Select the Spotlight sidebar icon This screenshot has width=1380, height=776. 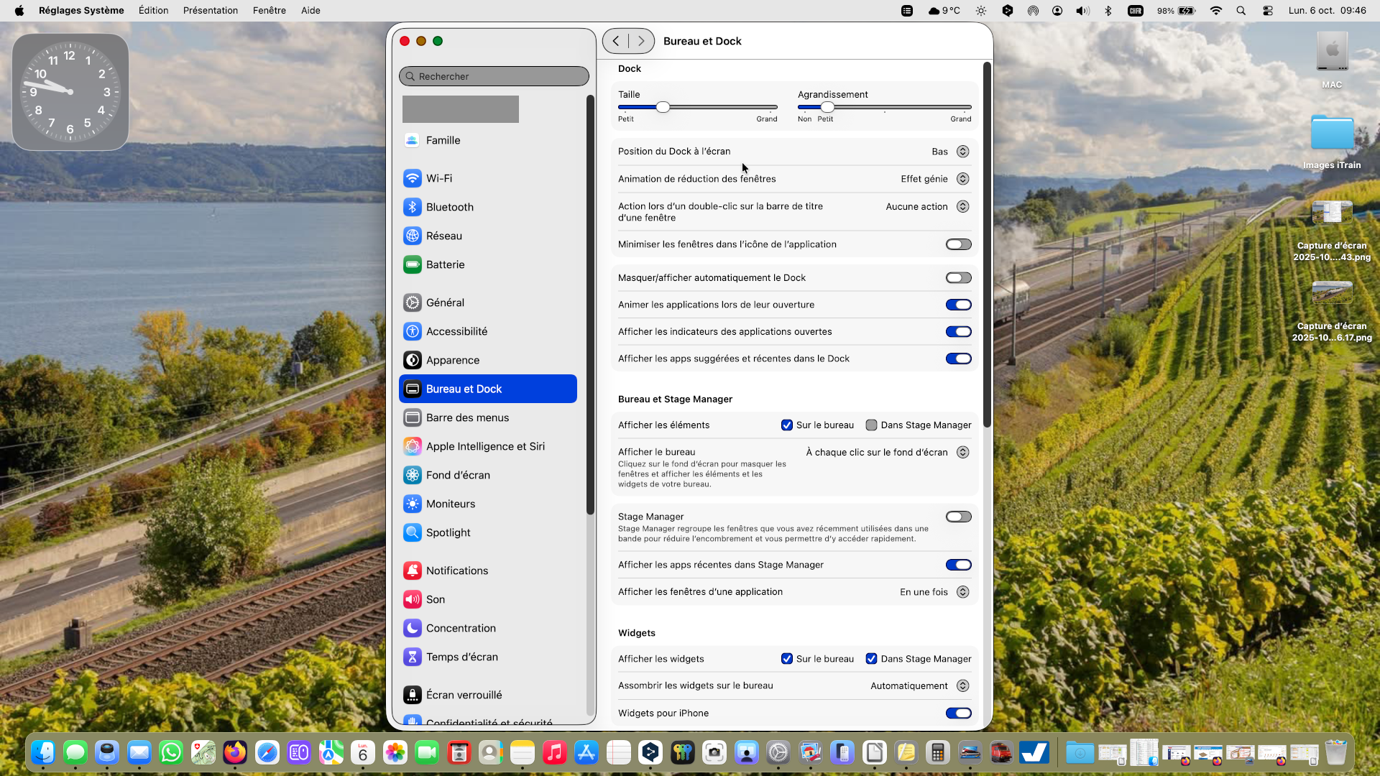[412, 532]
